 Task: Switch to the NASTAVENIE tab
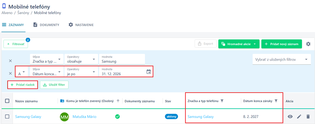click(x=81, y=25)
